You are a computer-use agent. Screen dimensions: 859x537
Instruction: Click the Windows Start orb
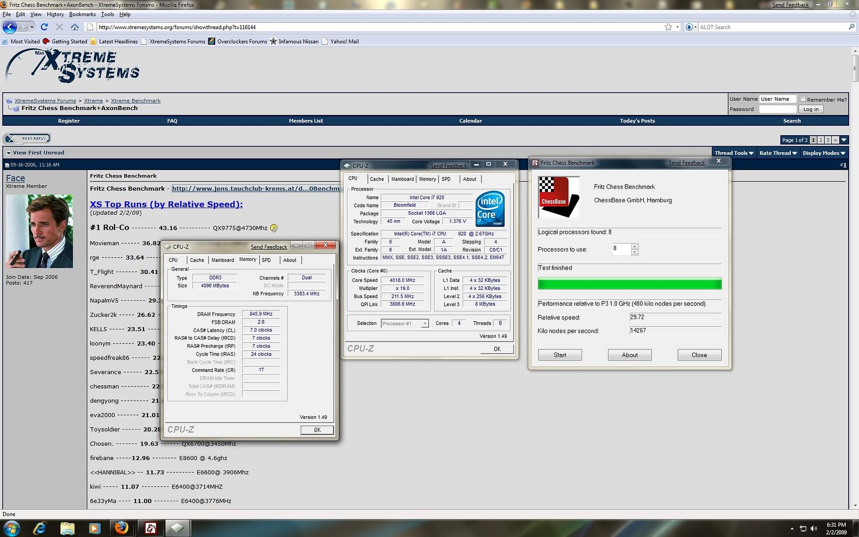pos(11,528)
